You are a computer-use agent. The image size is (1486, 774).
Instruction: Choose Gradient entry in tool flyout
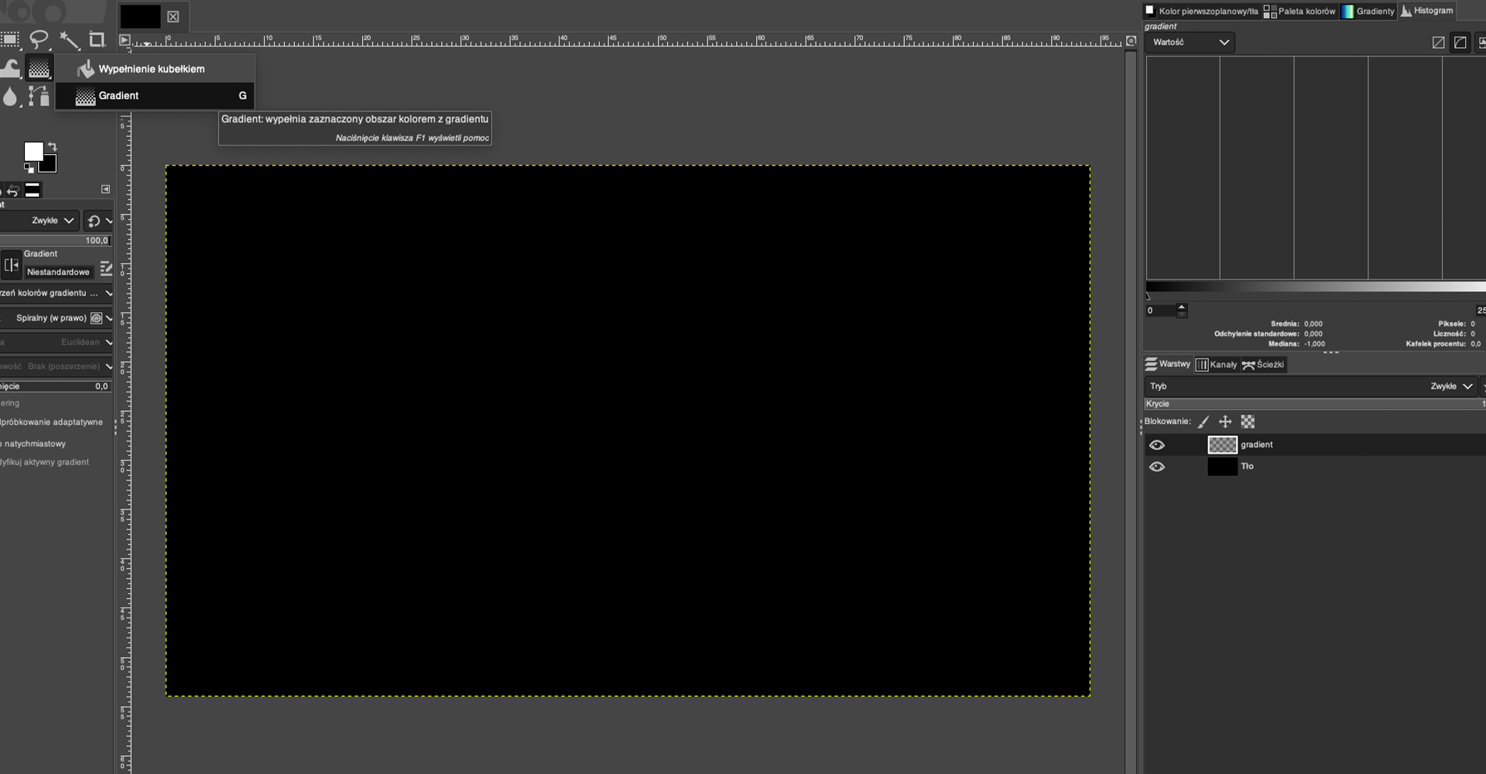point(155,96)
